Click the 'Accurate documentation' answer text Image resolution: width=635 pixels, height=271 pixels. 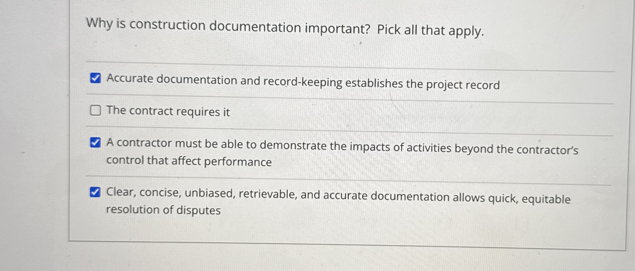[273, 79]
